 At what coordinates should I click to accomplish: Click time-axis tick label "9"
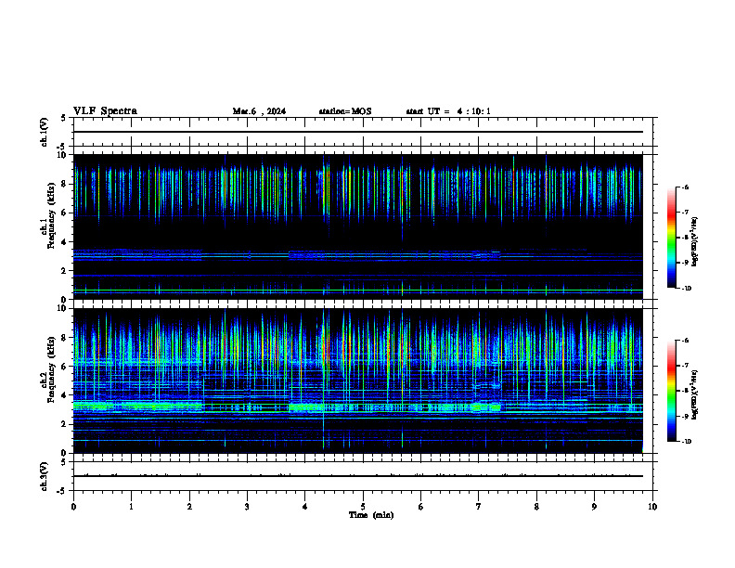pos(594,507)
